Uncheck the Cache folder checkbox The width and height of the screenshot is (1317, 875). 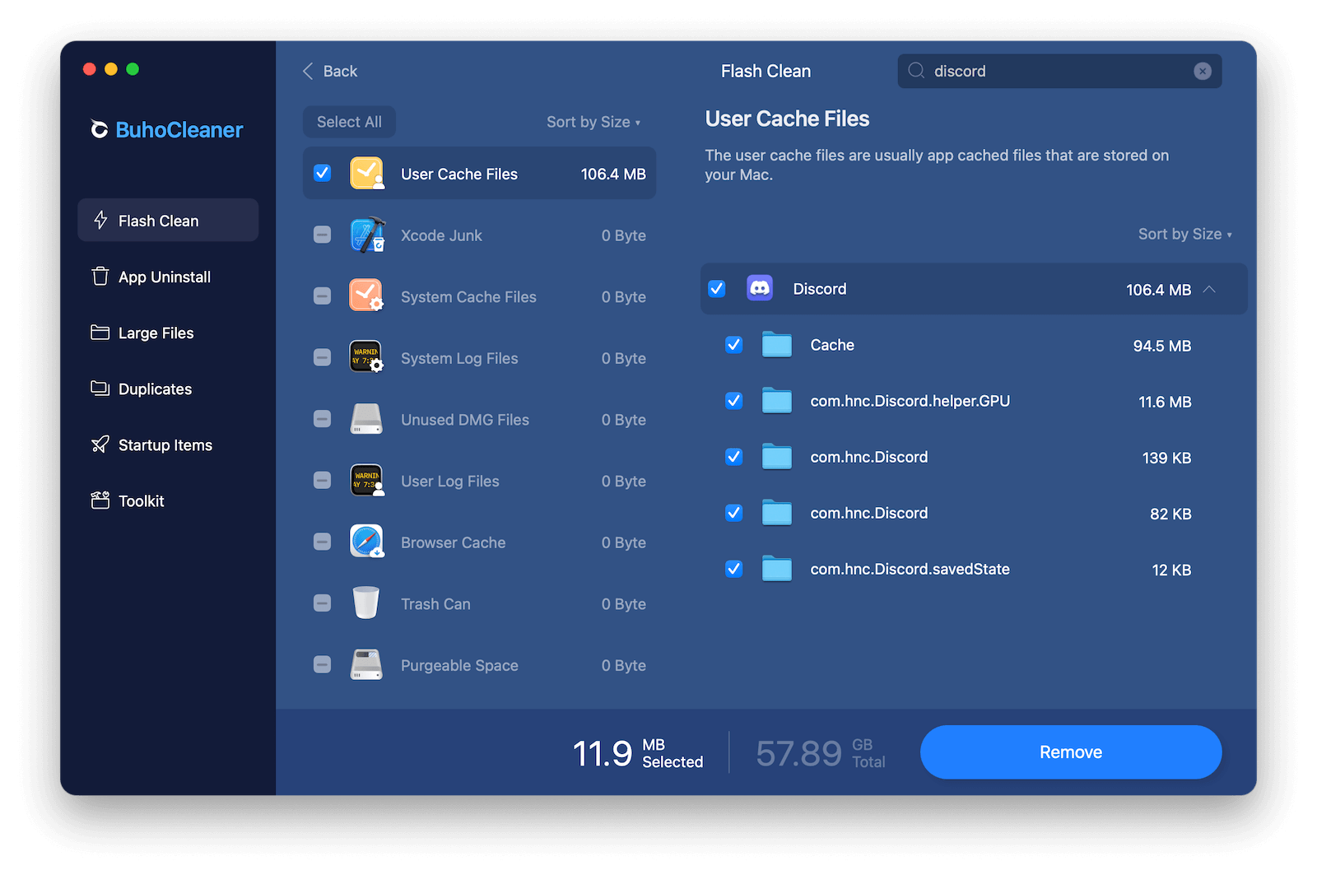[734, 345]
